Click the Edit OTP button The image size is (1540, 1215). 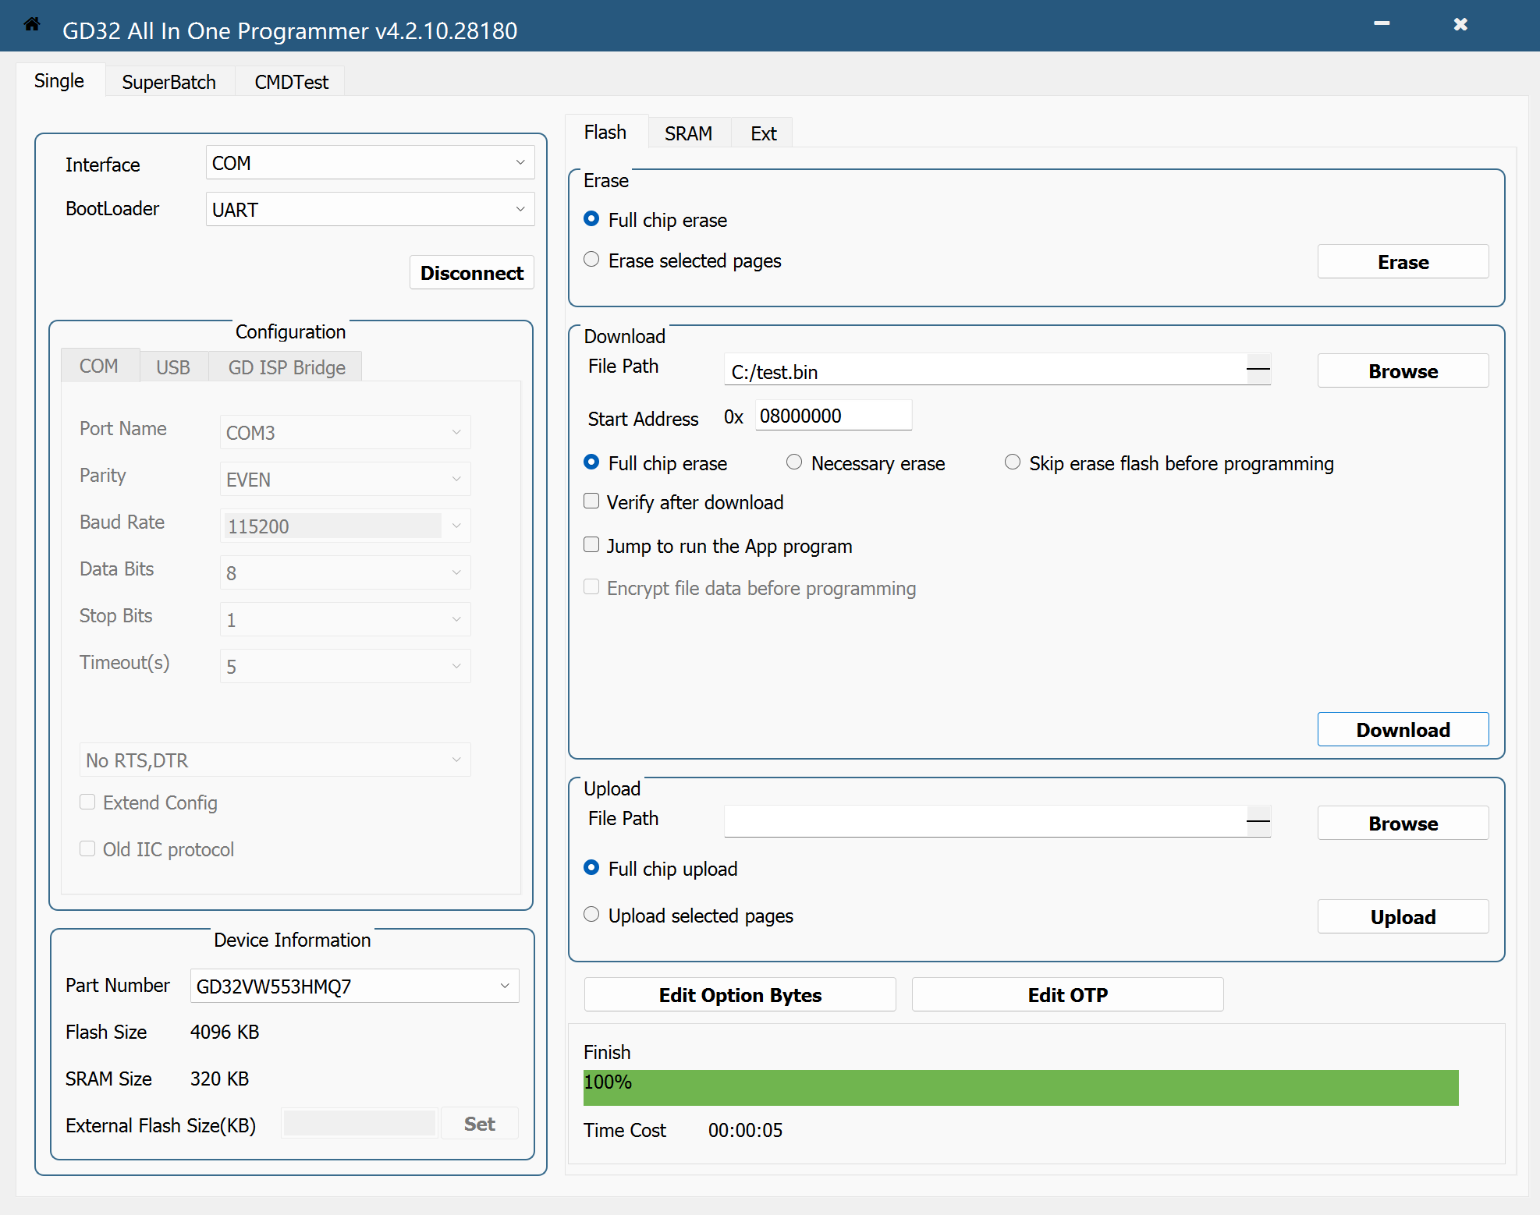pos(1067,995)
